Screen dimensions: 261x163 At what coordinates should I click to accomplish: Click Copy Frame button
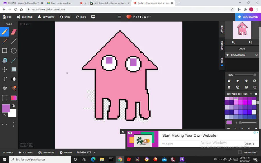click(x=46, y=153)
